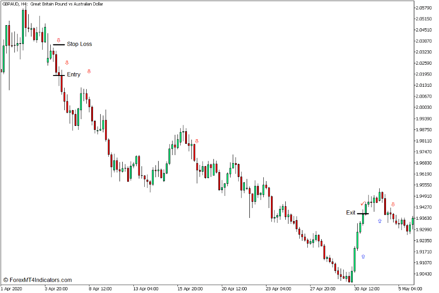Click the red arrow right of Entry label
Image resolution: width=439 pixels, height=293 pixels.
89,71
